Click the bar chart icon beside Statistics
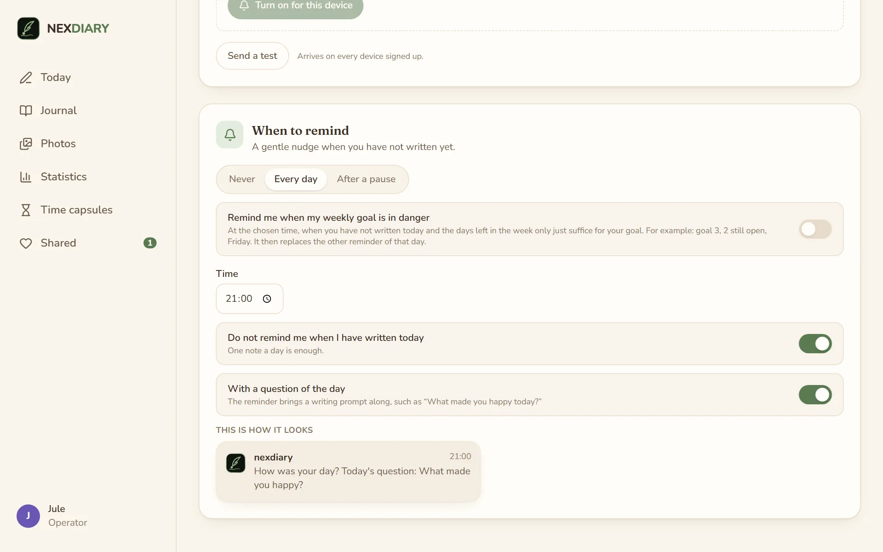The image size is (883, 552). coord(26,177)
